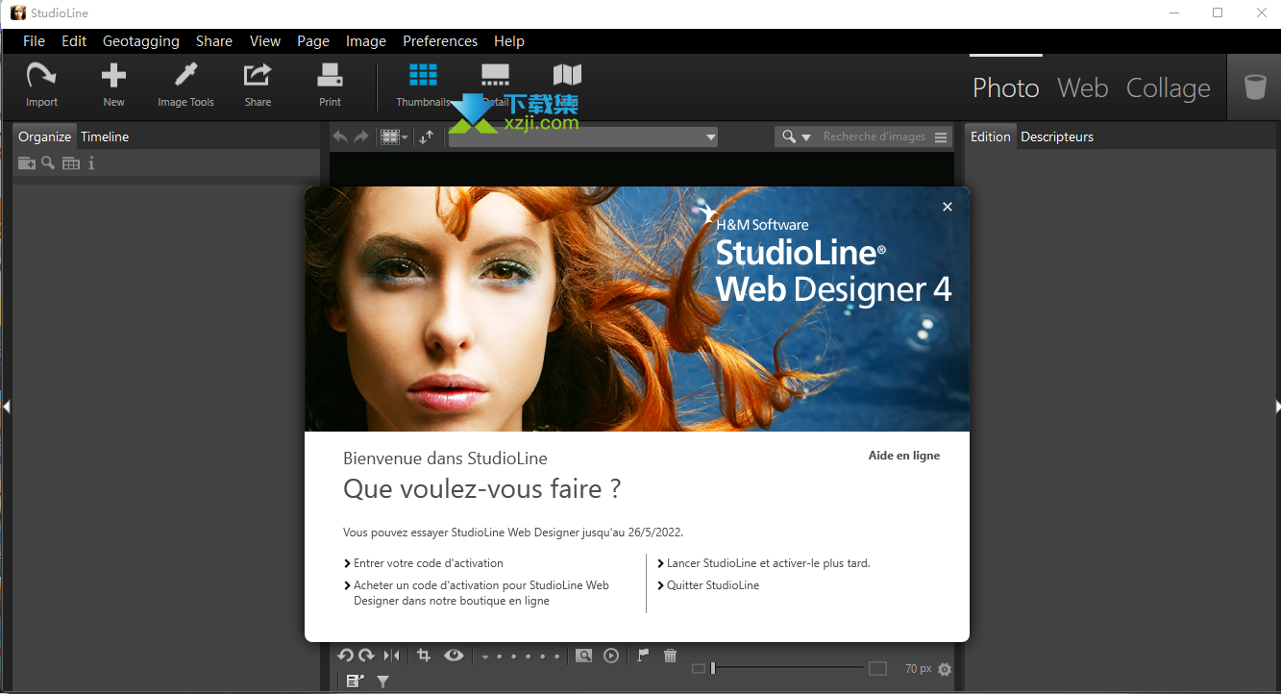Open thumbnail size settings gear
Image resolution: width=1281 pixels, height=694 pixels.
click(x=945, y=669)
